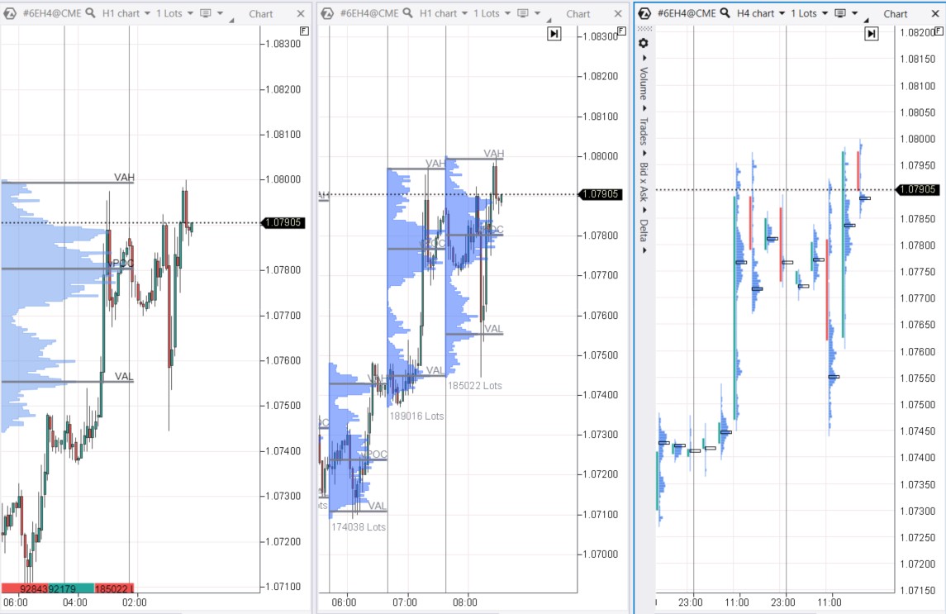Toggle the free-scaling F icon on the middle chart

[624, 31]
